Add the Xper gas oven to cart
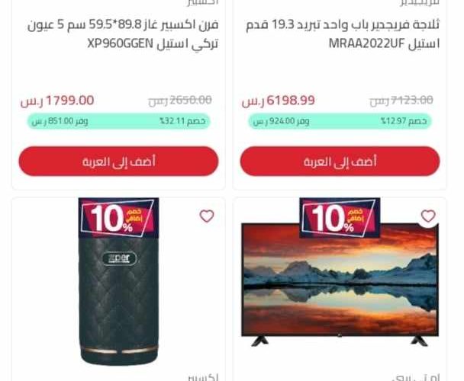The image size is (464, 381). pos(118,162)
